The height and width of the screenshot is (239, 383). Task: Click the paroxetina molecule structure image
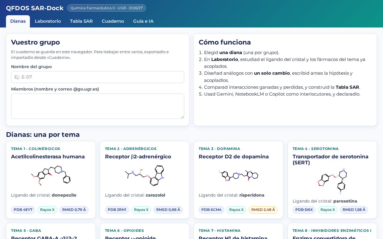click(x=332, y=182)
